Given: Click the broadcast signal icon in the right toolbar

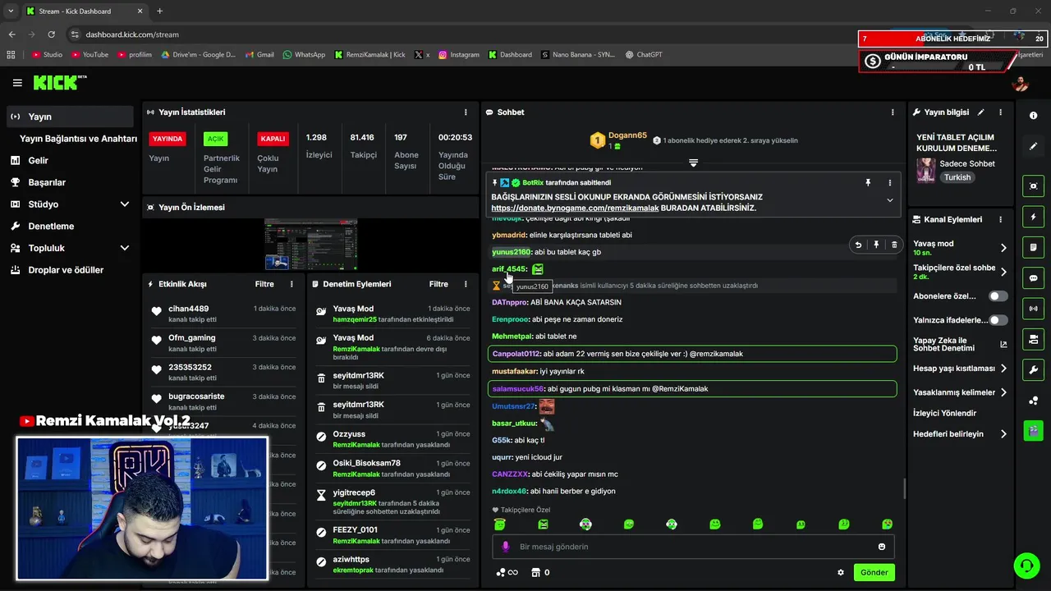Looking at the screenshot, I should point(1033,309).
